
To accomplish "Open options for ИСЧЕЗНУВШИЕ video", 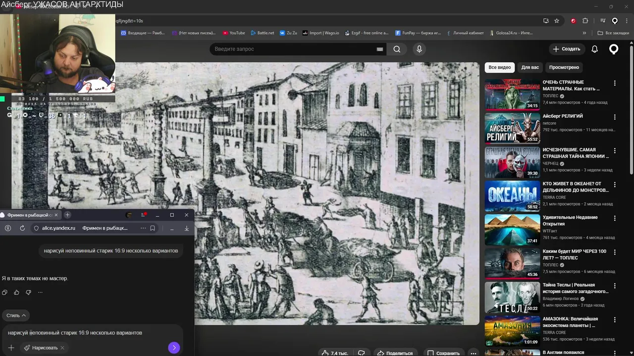I will coord(615,151).
